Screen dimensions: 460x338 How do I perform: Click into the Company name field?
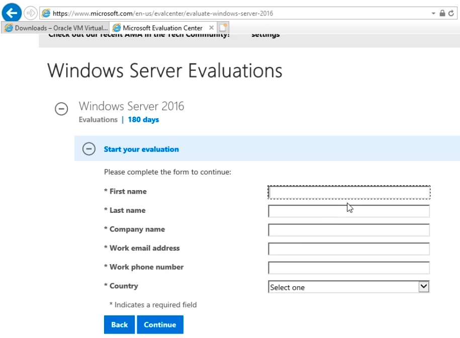[x=349, y=230]
